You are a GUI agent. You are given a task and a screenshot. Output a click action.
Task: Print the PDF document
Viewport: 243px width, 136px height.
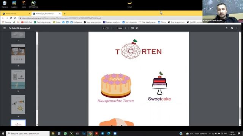point(232,28)
